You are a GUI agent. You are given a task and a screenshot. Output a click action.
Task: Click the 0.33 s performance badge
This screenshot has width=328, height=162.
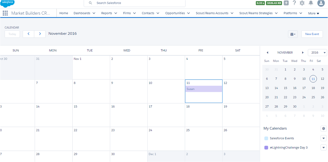pos(260,3)
